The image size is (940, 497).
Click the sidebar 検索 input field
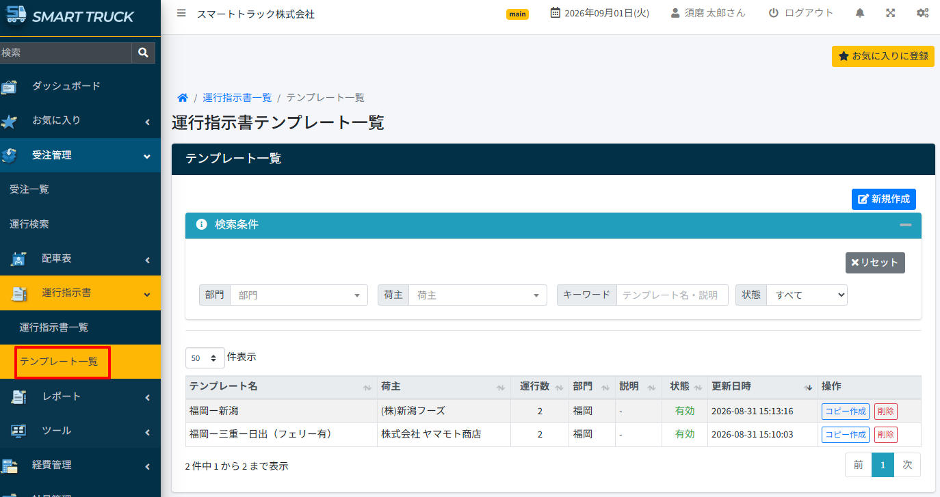[x=66, y=53]
